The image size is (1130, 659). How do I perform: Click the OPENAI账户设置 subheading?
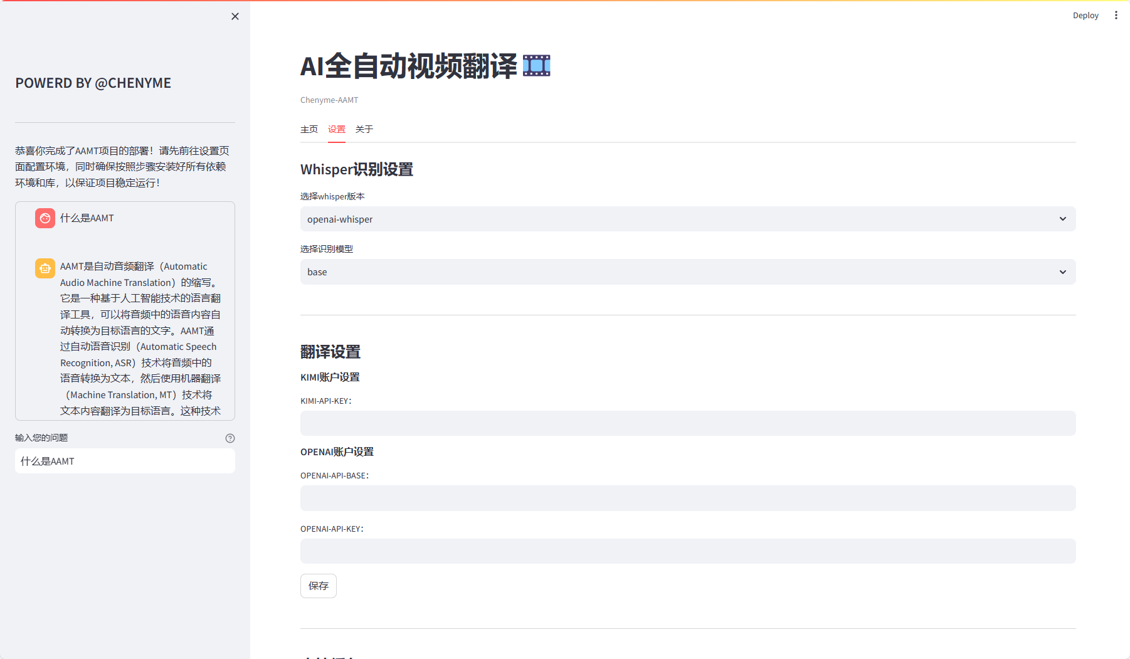coord(337,451)
